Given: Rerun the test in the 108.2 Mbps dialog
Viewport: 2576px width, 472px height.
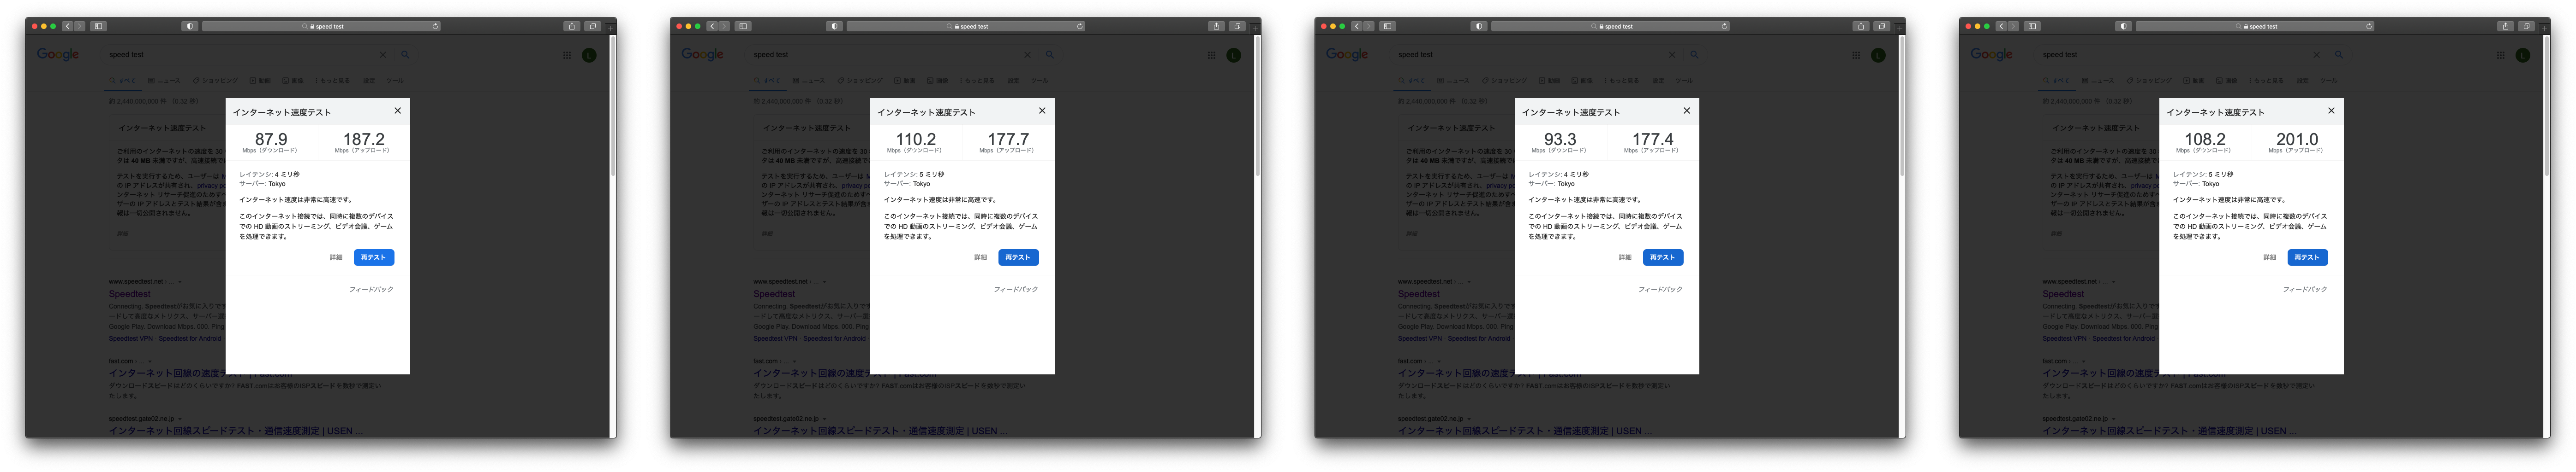Looking at the screenshot, I should [x=2307, y=257].
